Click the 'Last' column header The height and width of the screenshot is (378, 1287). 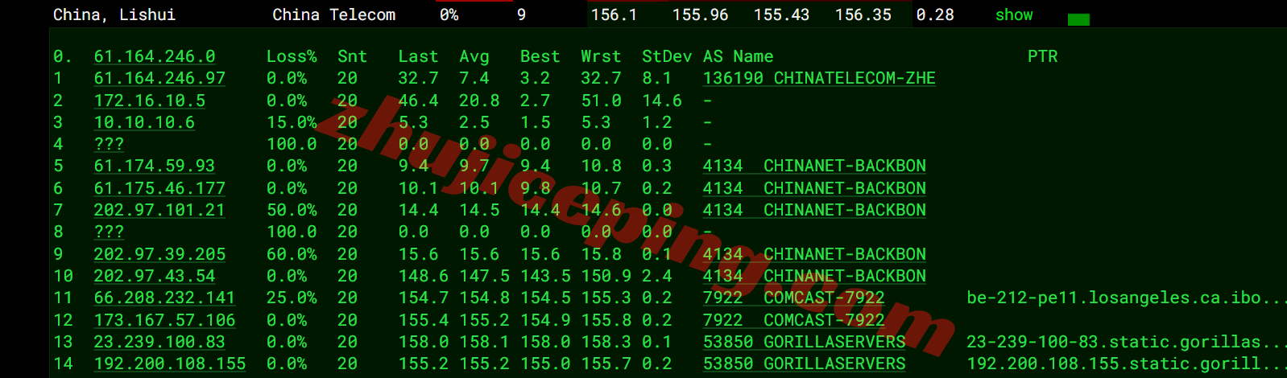pyautogui.click(x=419, y=56)
